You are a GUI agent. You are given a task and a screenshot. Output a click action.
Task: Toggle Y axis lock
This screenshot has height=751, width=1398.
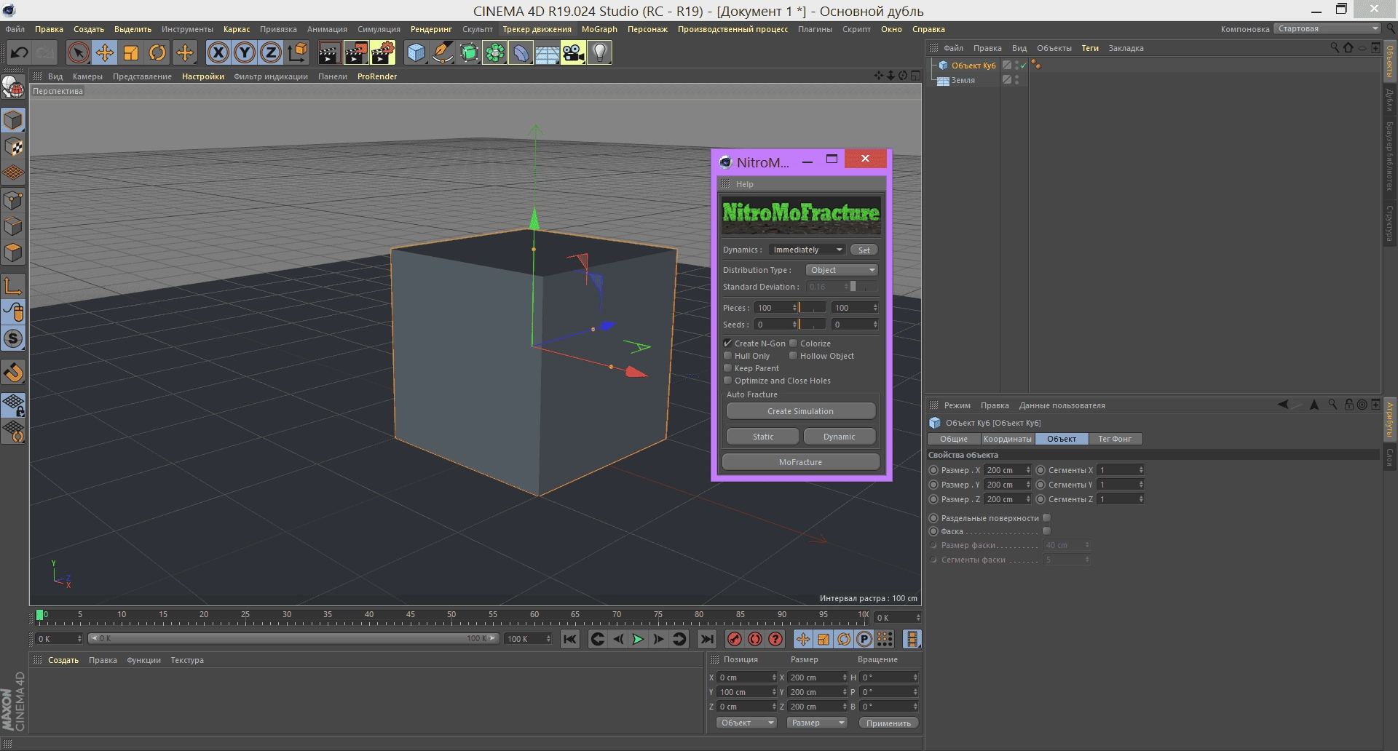[245, 52]
